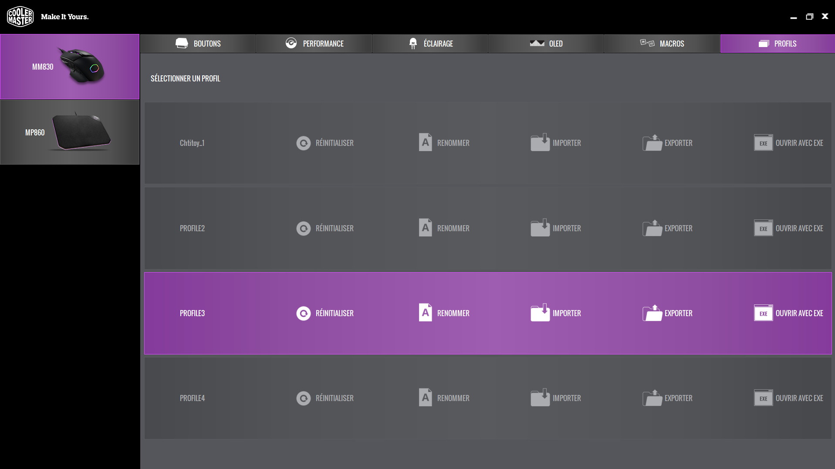
Task: Select the PROFILE4 profile name
Action: pos(192,398)
